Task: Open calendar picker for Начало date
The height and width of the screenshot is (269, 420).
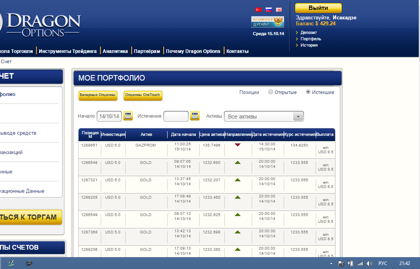Action: 128,116
